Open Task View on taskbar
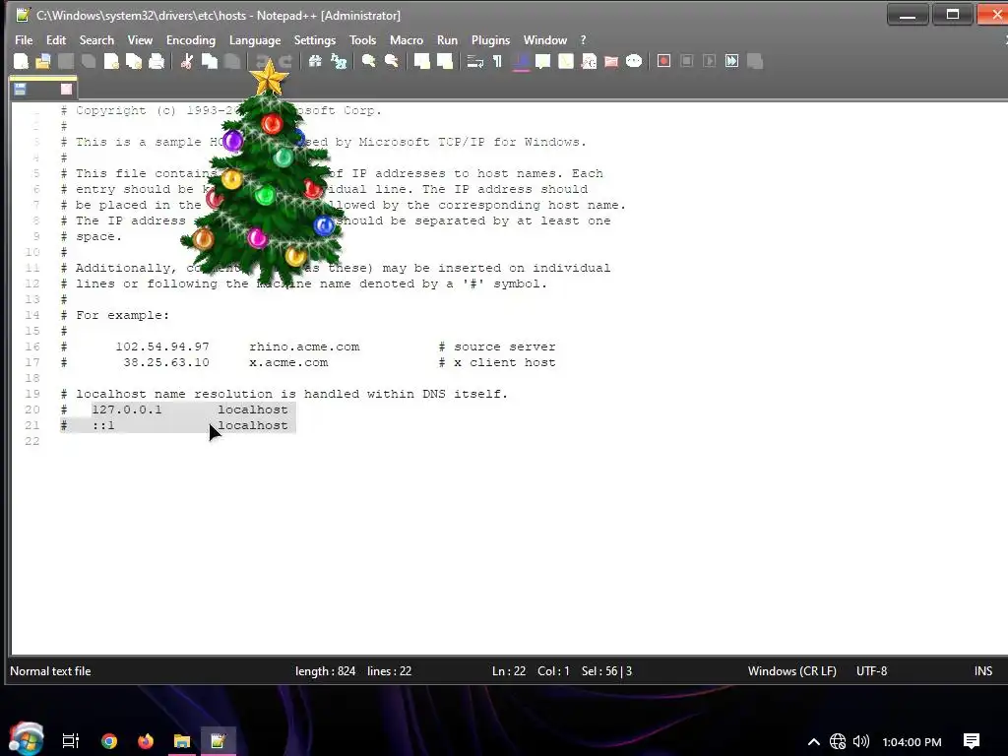The image size is (1008, 756). (x=70, y=741)
